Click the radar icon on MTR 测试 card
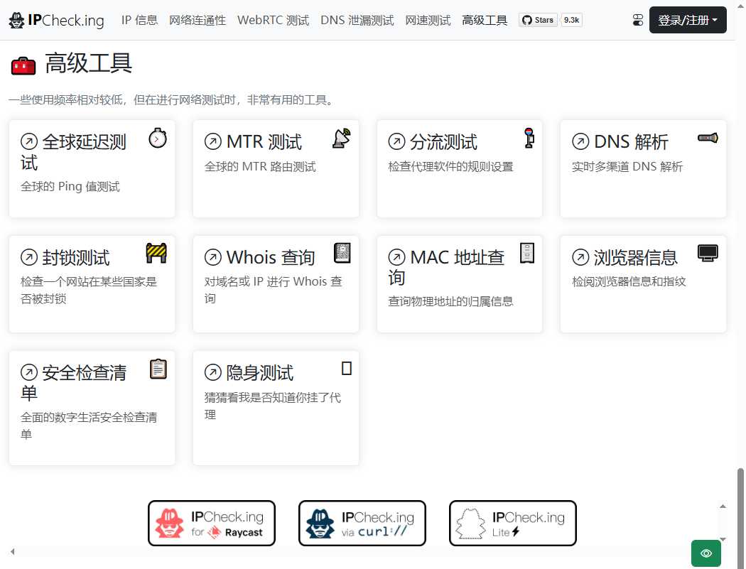Viewport: 746px width, 569px height. [x=341, y=139]
